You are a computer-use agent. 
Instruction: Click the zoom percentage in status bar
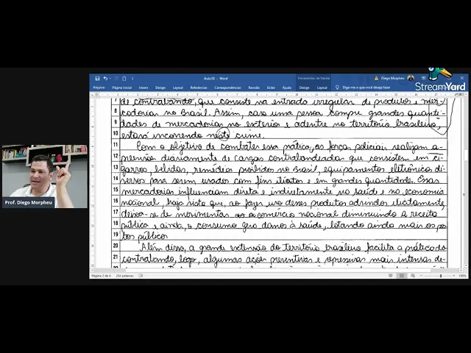462,276
